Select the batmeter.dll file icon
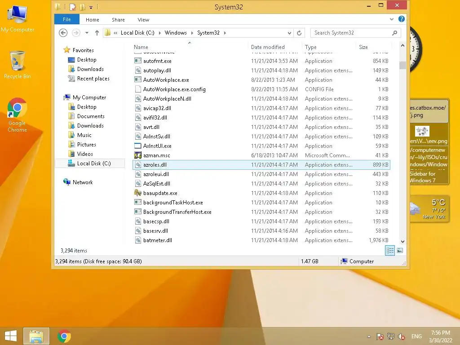Viewport: 460px width, 345px height. coord(138,240)
